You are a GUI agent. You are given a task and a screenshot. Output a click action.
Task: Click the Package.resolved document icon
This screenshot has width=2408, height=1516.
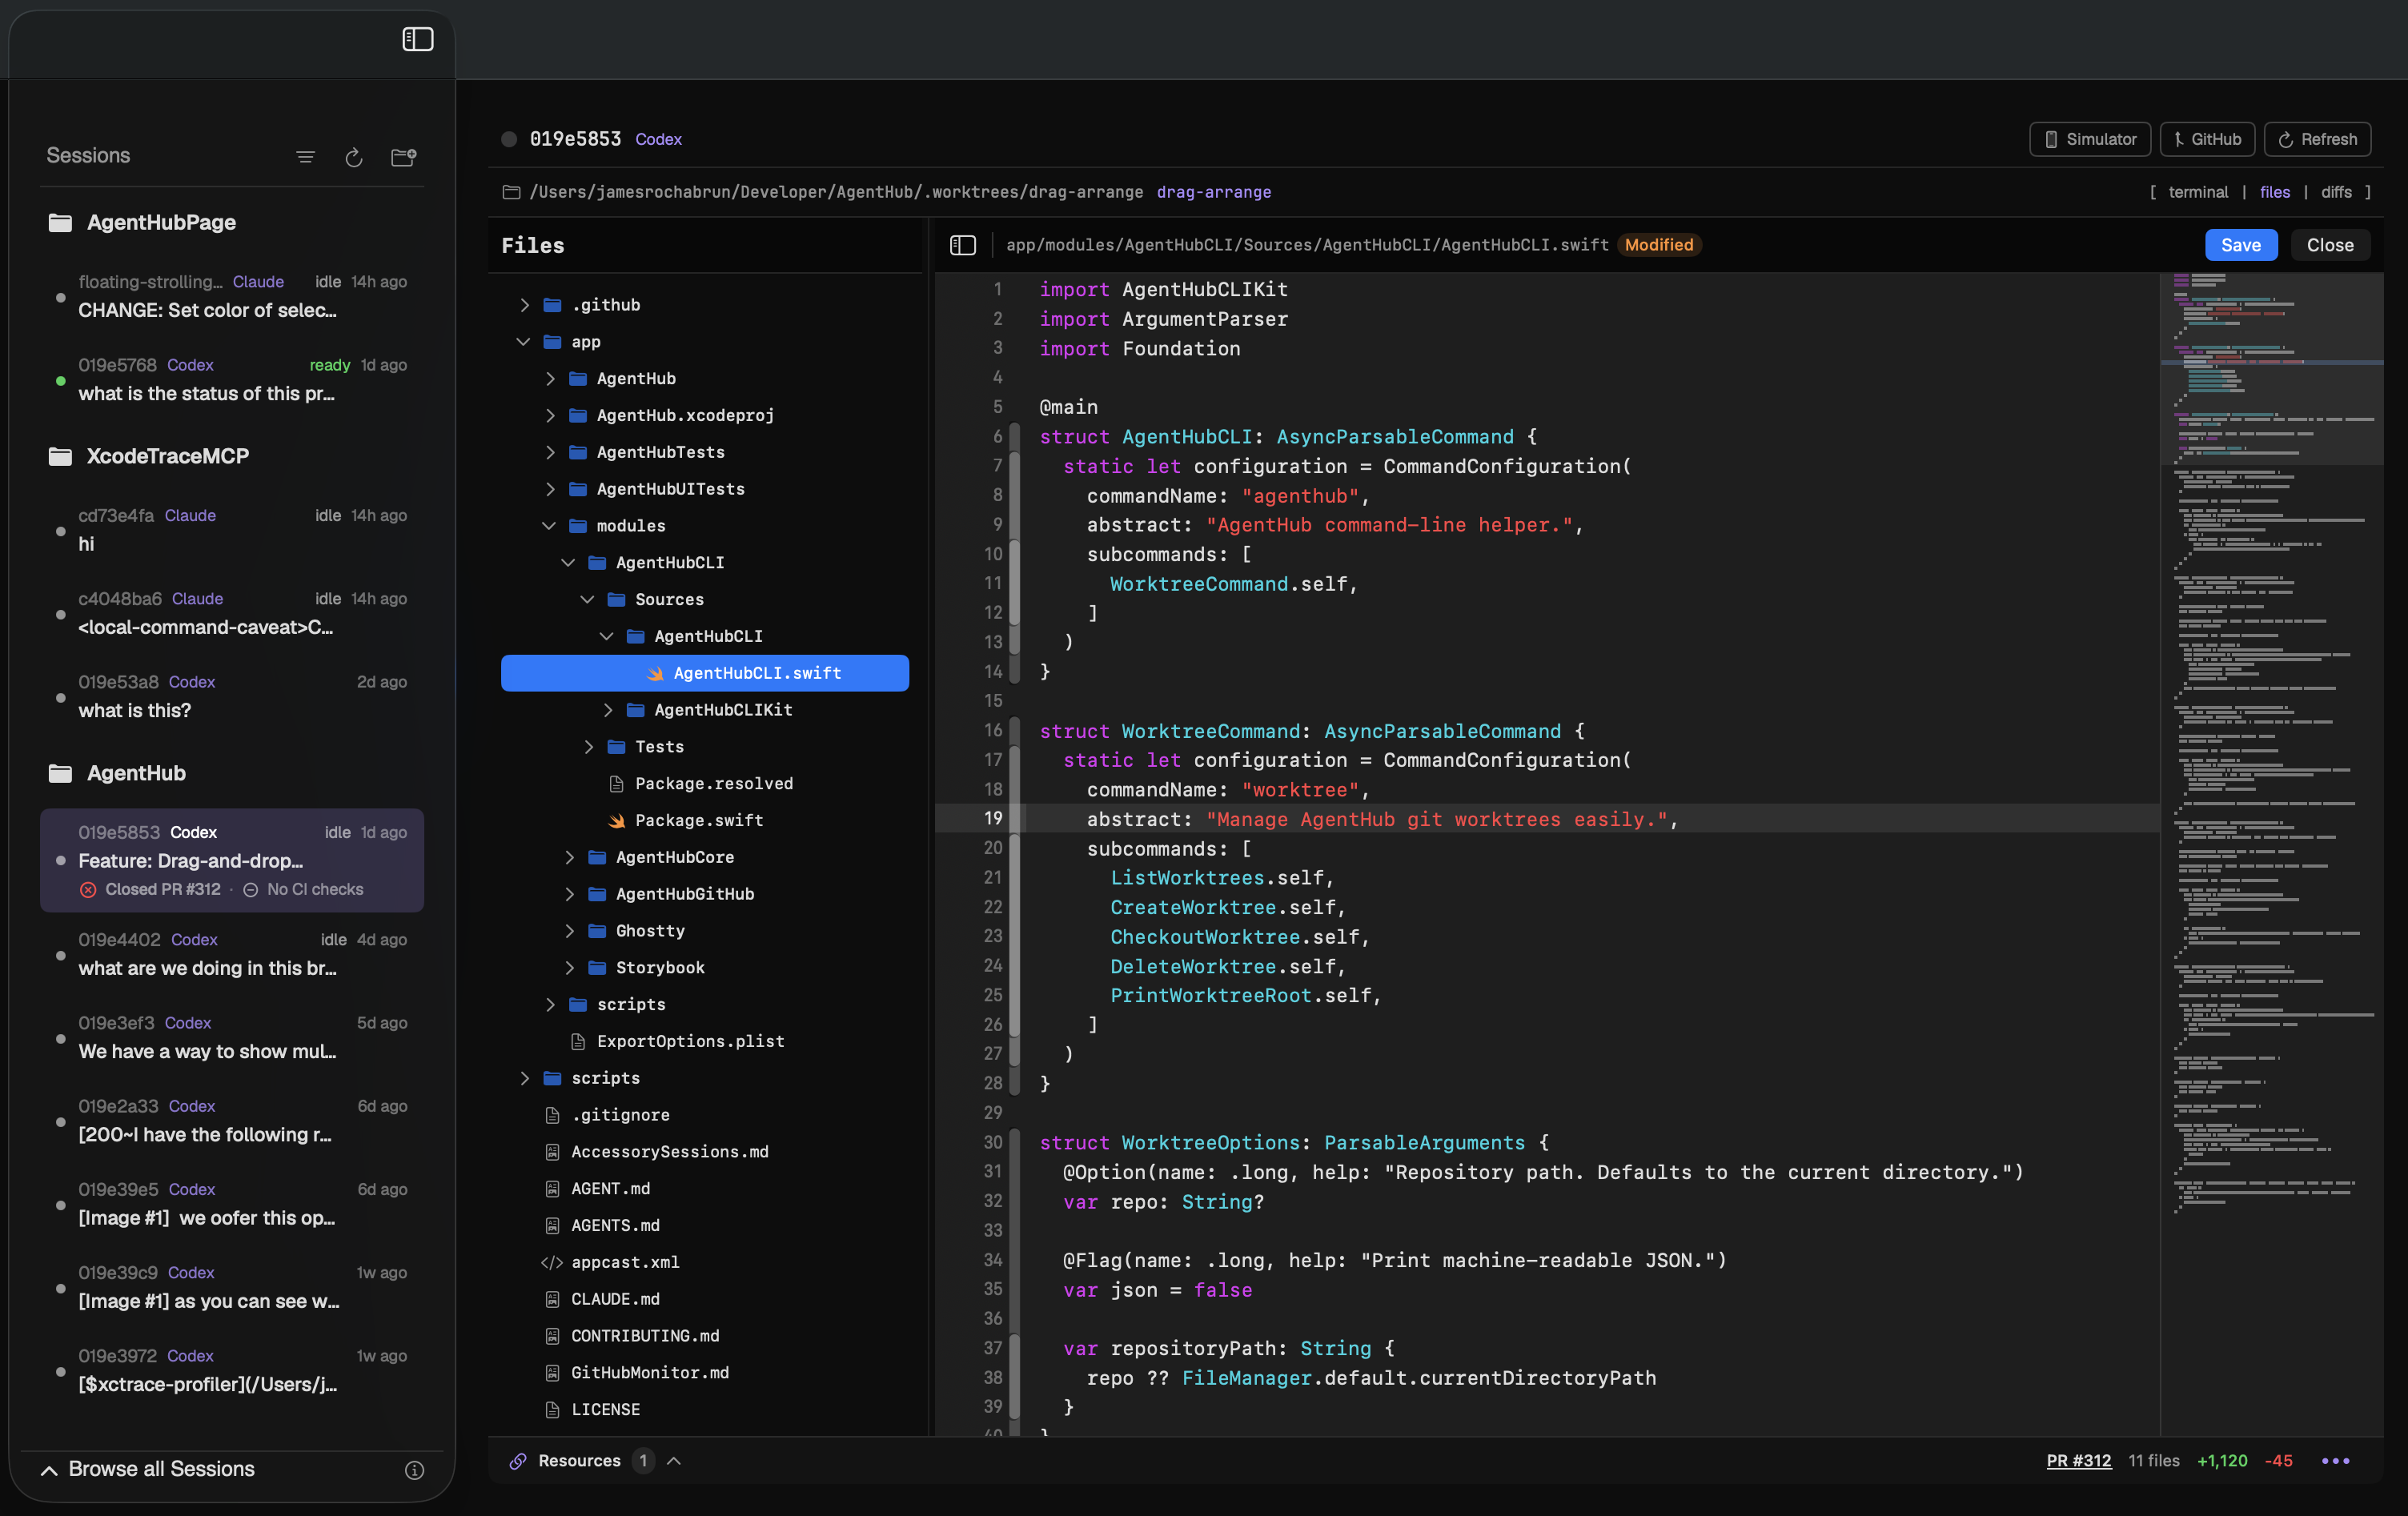(x=616, y=784)
